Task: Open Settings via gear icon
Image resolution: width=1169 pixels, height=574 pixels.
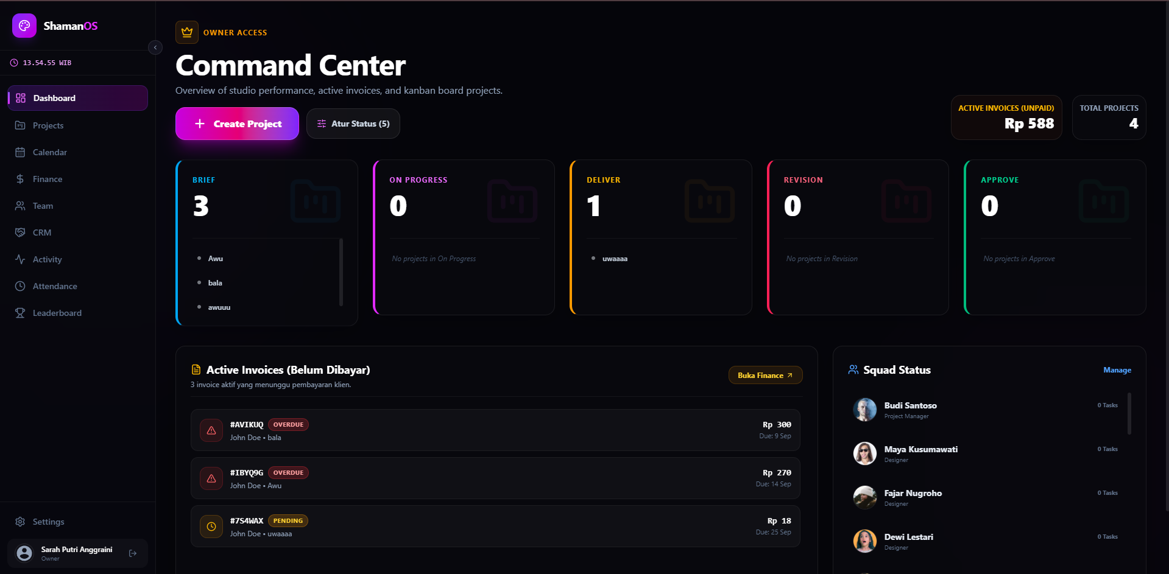Action: tap(20, 522)
